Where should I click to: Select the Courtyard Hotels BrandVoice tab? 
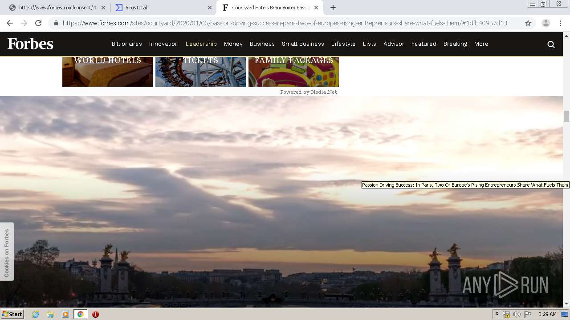point(270,8)
